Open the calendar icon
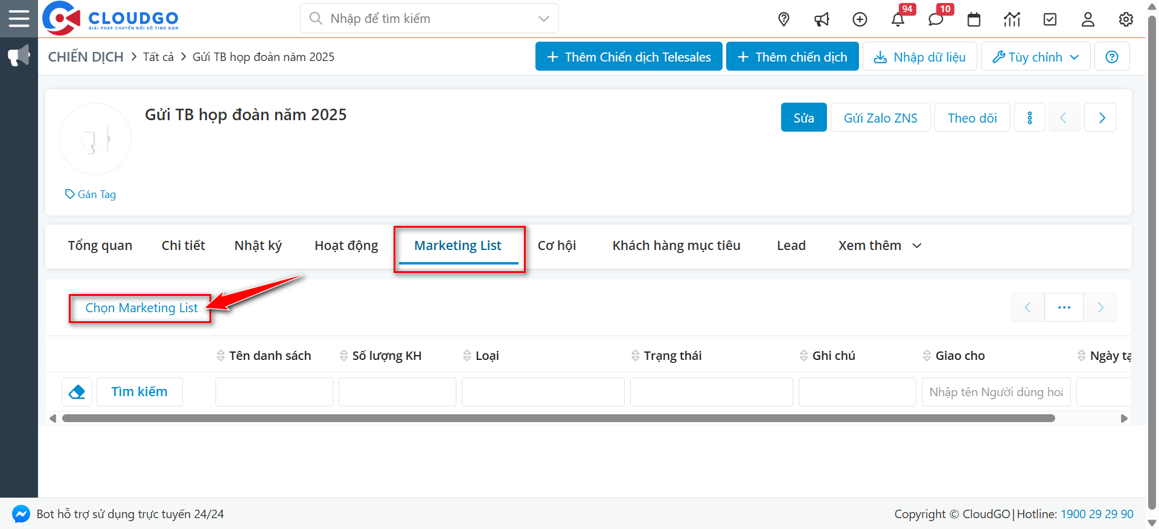 pyautogui.click(x=974, y=19)
